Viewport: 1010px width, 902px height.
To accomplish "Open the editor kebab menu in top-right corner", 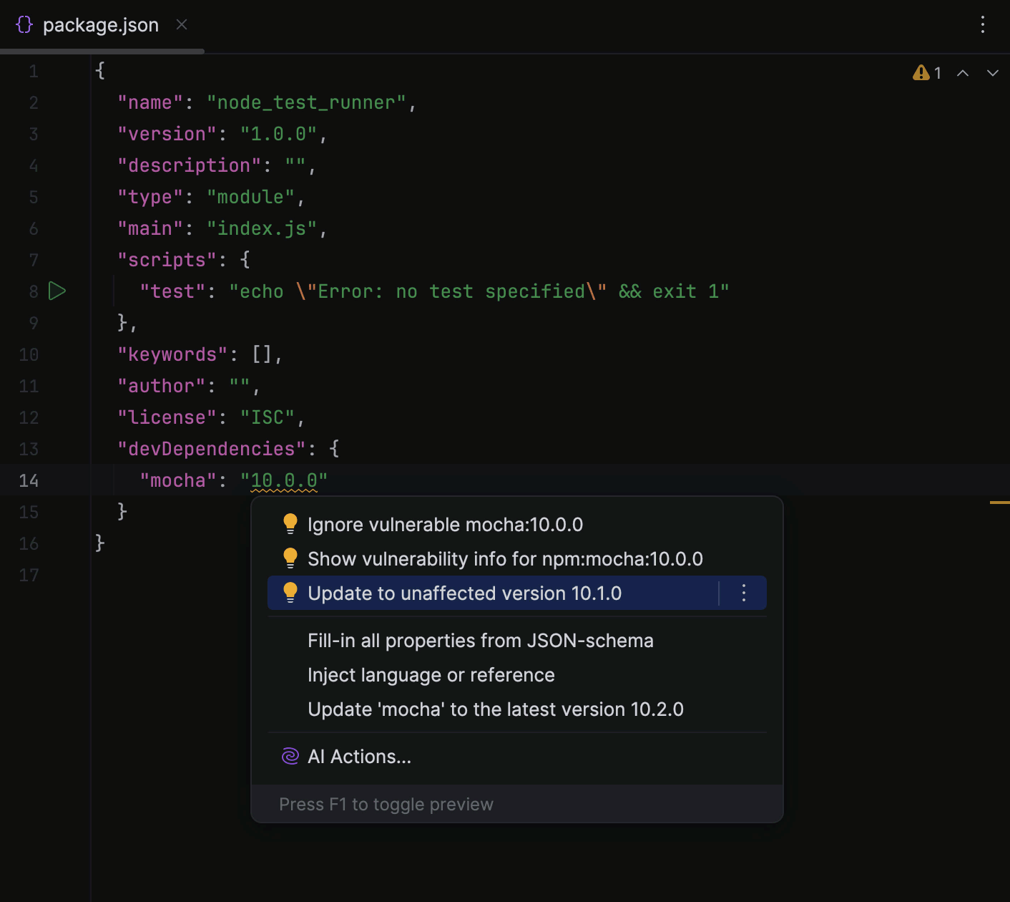I will [983, 25].
